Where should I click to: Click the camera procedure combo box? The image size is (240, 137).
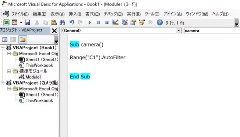click(212, 31)
